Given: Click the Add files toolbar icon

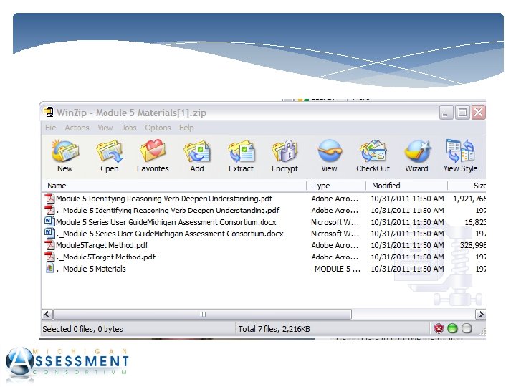Looking at the screenshot, I should tap(197, 151).
